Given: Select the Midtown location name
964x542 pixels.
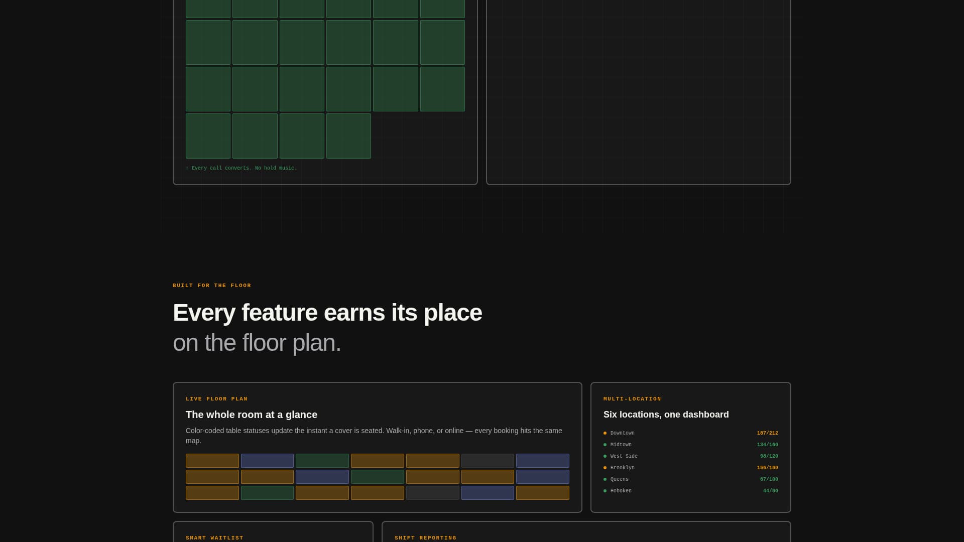Looking at the screenshot, I should [621, 445].
